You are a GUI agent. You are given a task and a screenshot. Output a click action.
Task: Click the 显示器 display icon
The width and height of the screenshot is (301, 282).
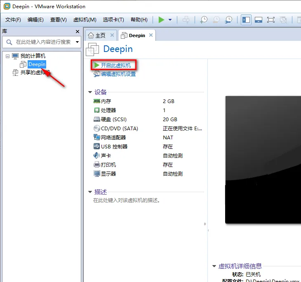pyautogui.click(x=96, y=174)
